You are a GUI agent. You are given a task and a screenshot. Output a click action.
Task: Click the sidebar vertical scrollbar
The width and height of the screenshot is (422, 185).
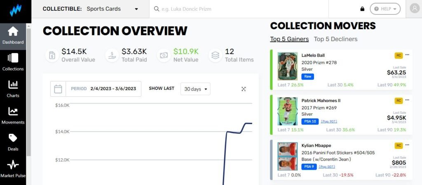[x=28, y=91]
